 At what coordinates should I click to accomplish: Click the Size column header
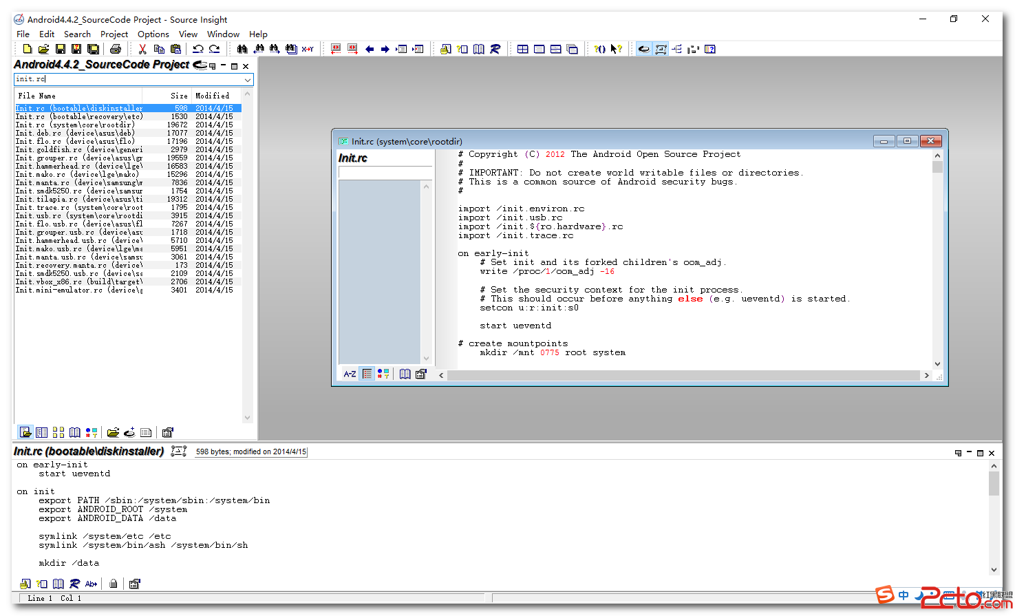point(179,96)
